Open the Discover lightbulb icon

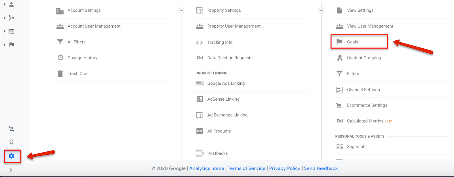tap(11, 142)
